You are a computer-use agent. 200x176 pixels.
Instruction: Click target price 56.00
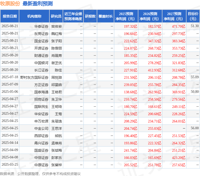[x=195, y=128]
